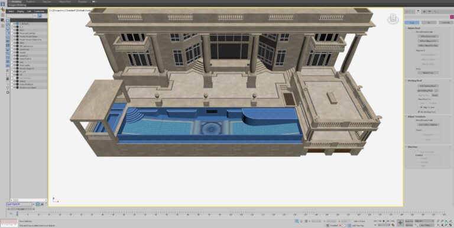This screenshot has height=228, width=454.
Task: Click the ViewCube in the viewport corner
Action: click(x=393, y=19)
